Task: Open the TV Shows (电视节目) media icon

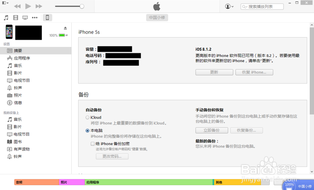Action: click(x=25, y=17)
